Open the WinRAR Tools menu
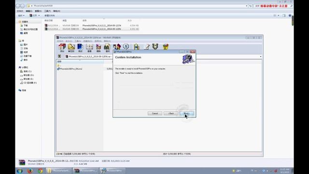This screenshot has height=174, width=309. point(78,41)
